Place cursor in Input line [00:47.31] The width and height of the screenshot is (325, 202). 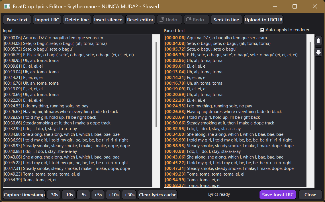[x=67, y=168]
